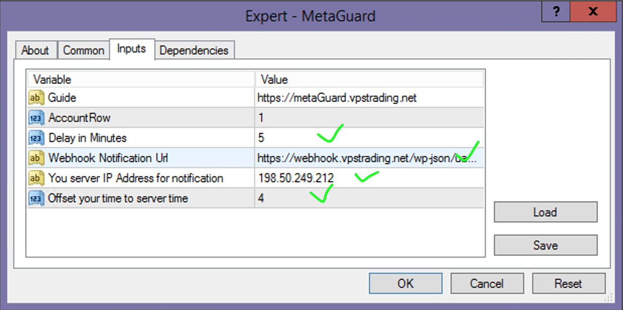This screenshot has width=623, height=310.
Task: Click the integer icon beside Offset time
Action: [x=35, y=198]
